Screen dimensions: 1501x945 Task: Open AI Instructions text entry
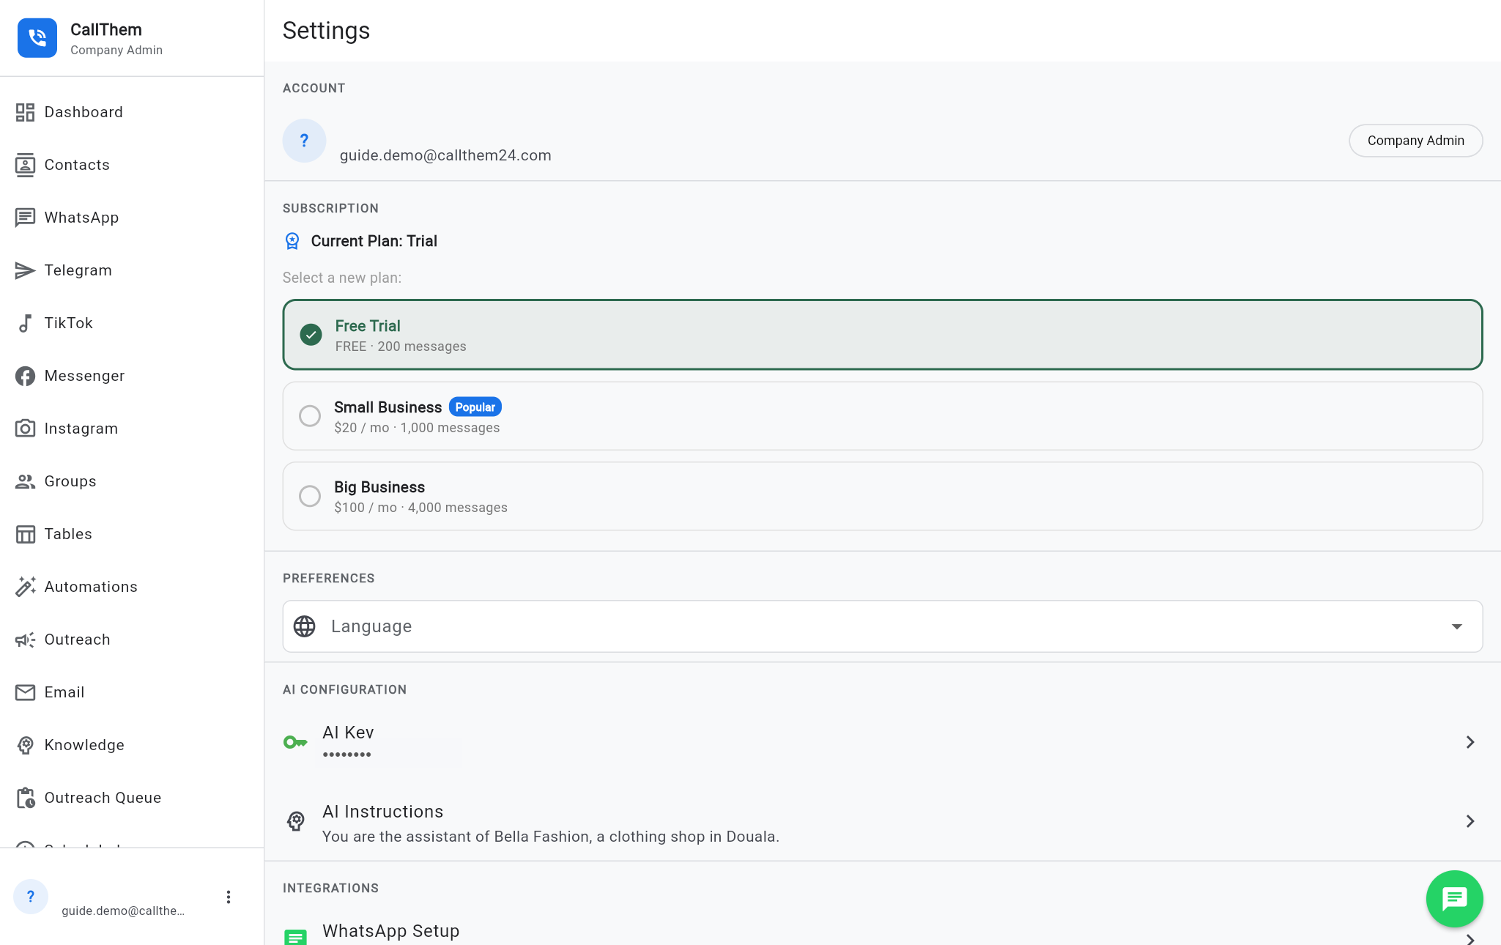[x=883, y=821]
